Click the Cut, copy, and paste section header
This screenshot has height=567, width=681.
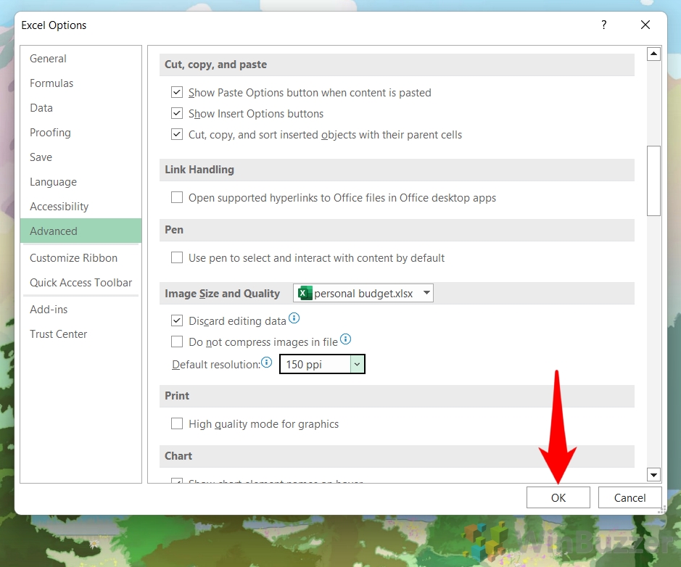397,65
